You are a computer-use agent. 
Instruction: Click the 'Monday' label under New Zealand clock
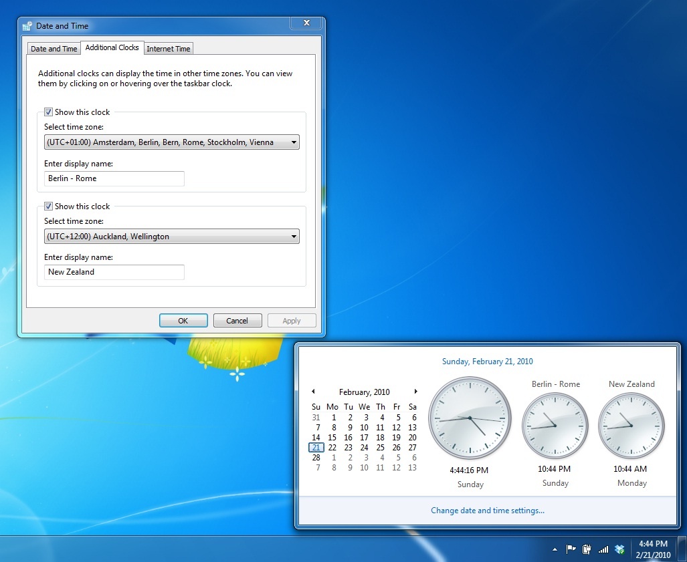pyautogui.click(x=631, y=482)
